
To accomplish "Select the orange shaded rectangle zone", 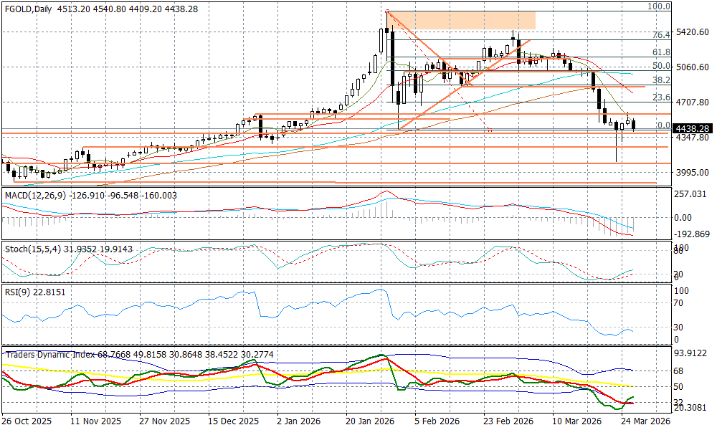I will 462,20.
